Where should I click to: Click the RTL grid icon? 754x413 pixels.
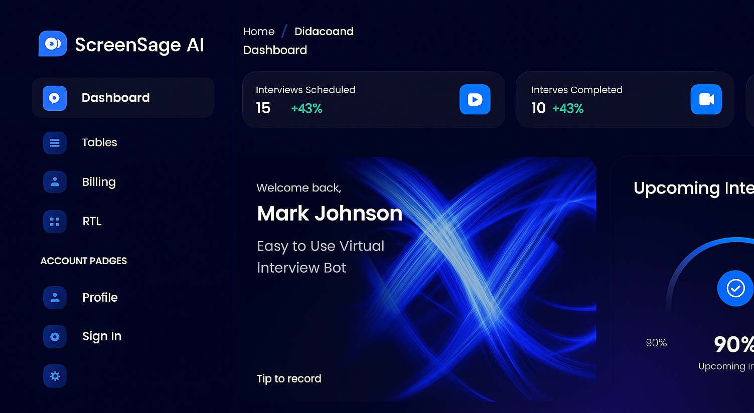pos(55,222)
